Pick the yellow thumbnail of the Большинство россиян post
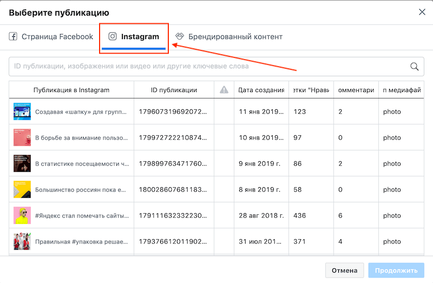This screenshot has height=283, width=433. click(x=22, y=189)
